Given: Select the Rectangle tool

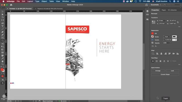Looking at the screenshot, I should click(3, 41).
